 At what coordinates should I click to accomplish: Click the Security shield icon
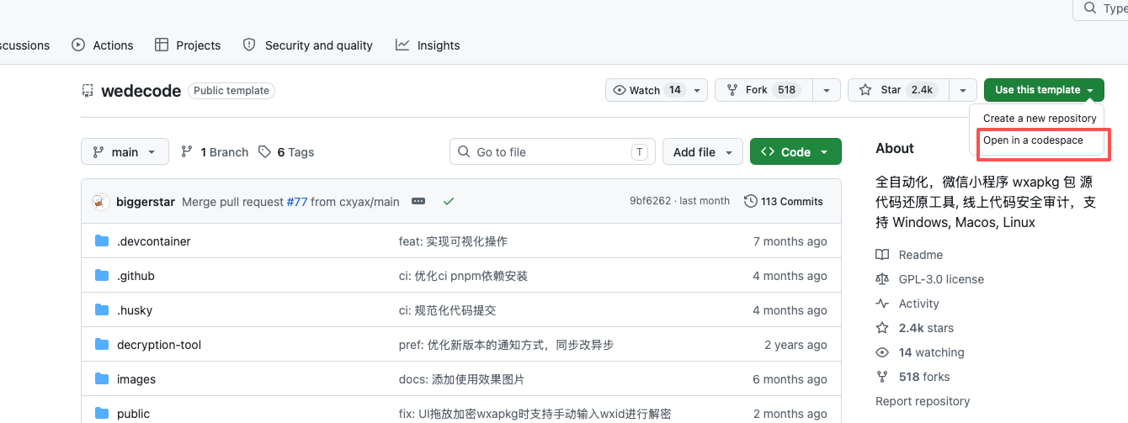249,45
